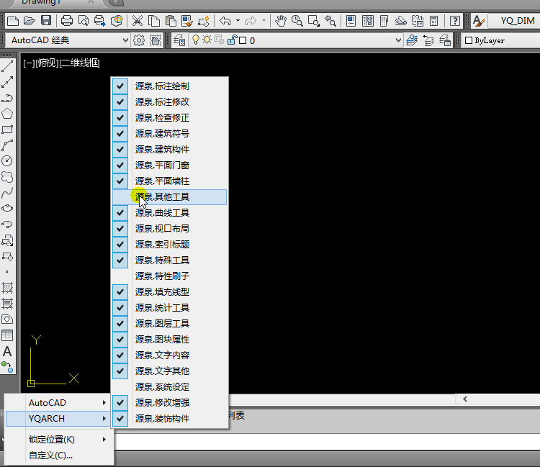Viewport: 540px width, 467px height.
Task: Click the ByLayer color square
Action: (469, 40)
